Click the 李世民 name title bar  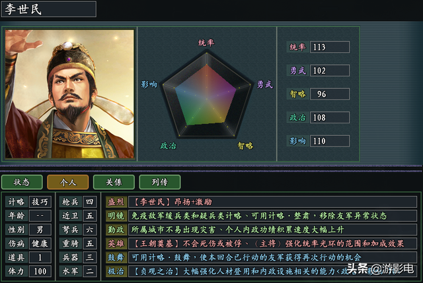tap(48, 9)
